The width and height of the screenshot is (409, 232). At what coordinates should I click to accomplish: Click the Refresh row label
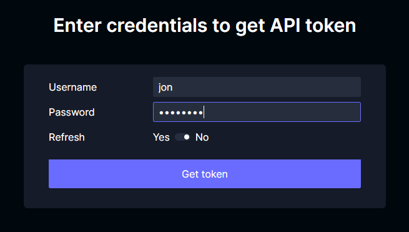click(67, 137)
